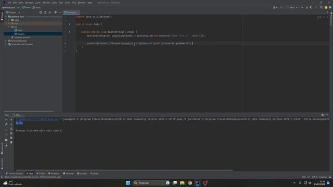Click the Pin Tab icon in Run panel

(6, 145)
